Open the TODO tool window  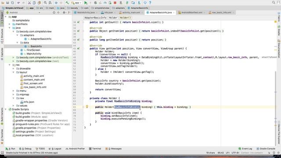40,149
